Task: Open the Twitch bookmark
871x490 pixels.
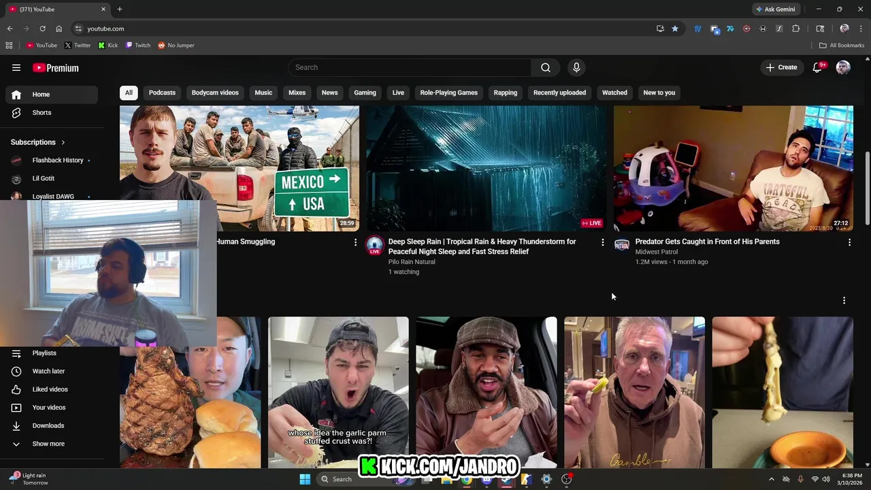Action: [x=138, y=46]
